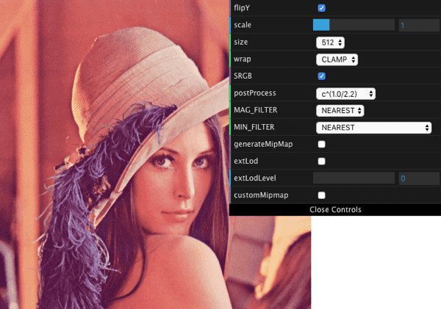Click the MIN_FILTER label

(254, 127)
